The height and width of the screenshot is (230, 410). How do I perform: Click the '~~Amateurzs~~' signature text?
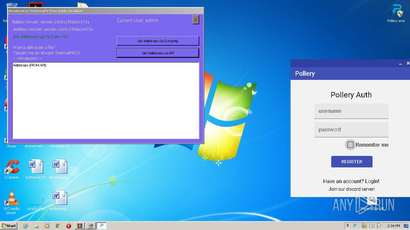(x=28, y=58)
